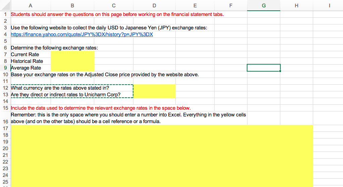Click 'What currency are the rates above stated in?'
Screen dimensions: 343x187
pos(60,88)
